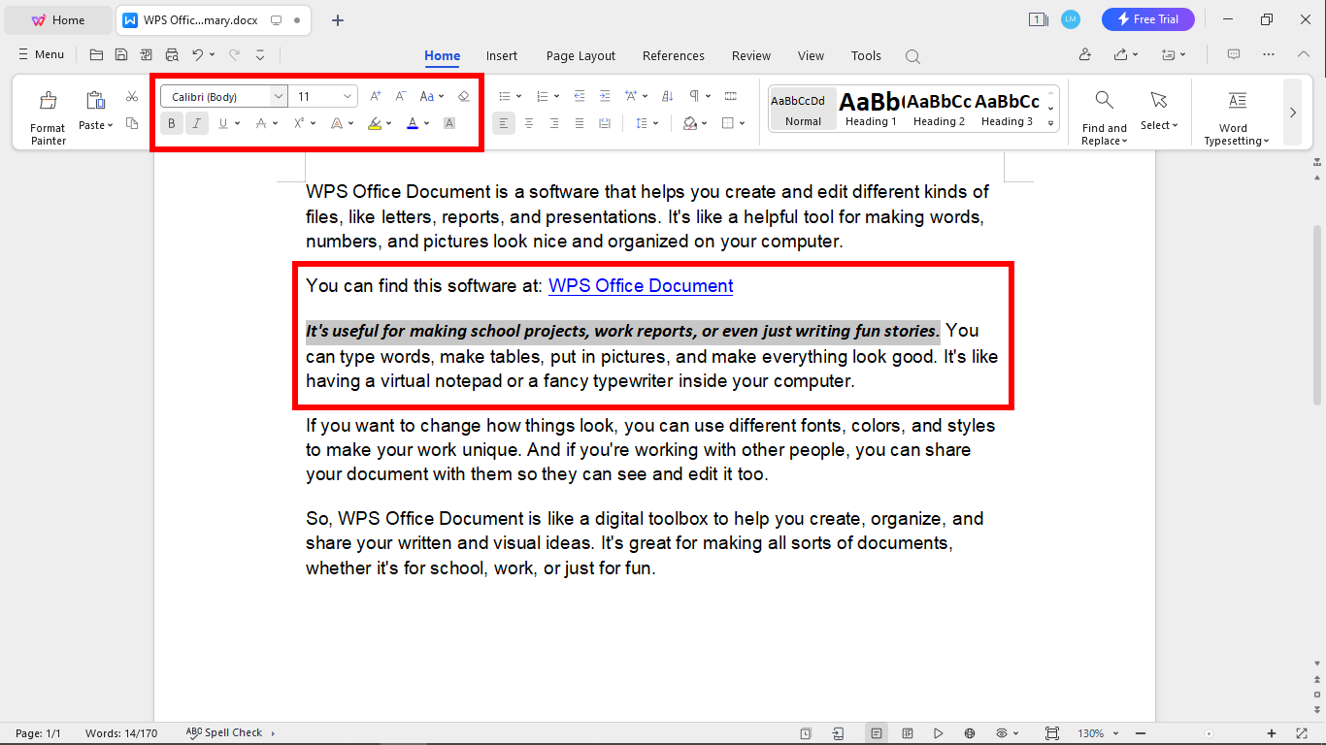Apply highlight color to selected text

click(x=377, y=123)
